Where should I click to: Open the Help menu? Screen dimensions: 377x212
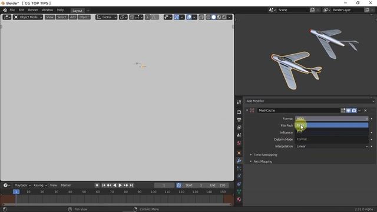coord(60,10)
